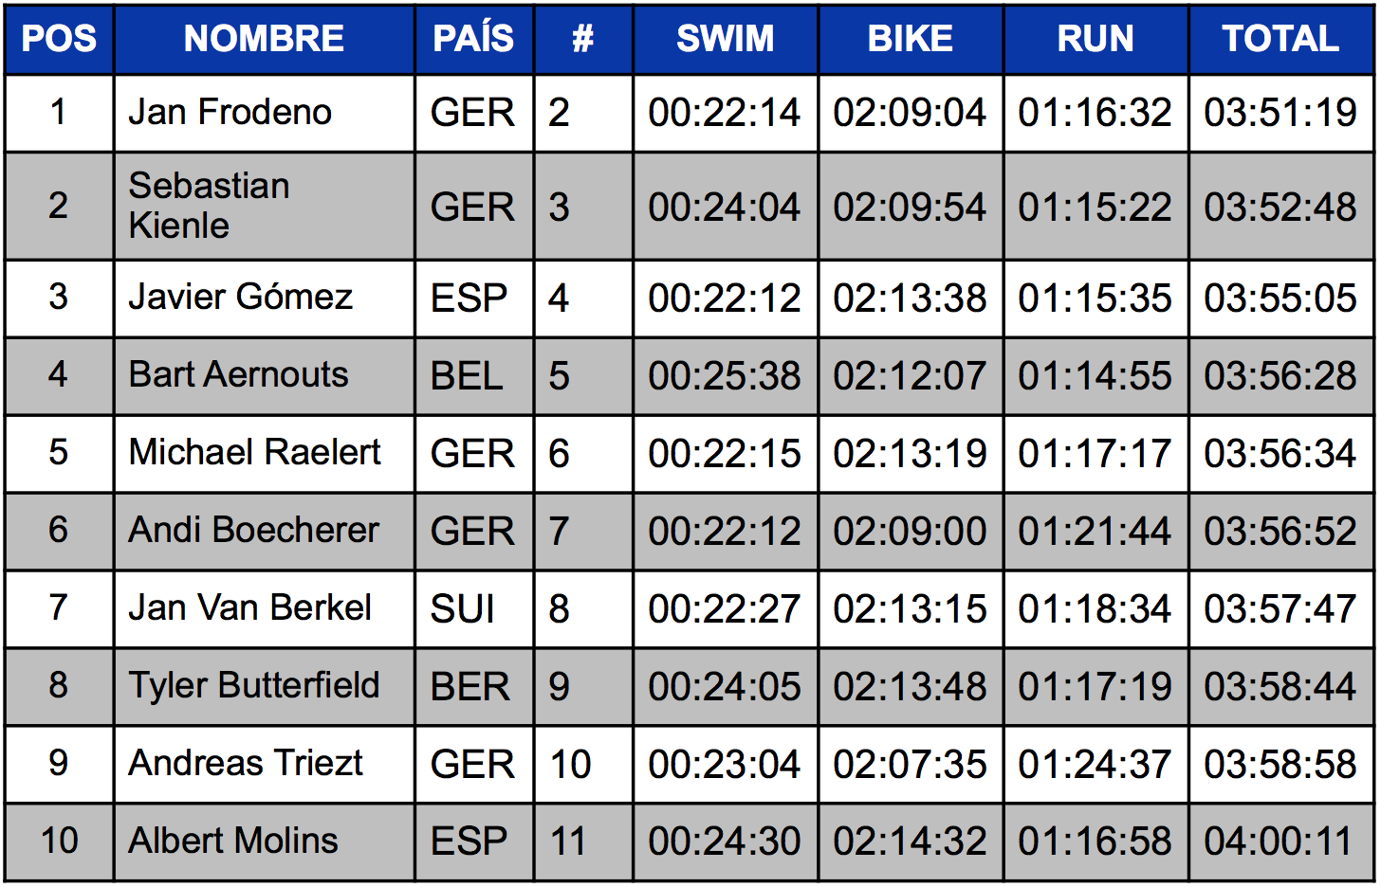The image size is (1381, 887).
Task: Click Bart Aernouts's BEL country cell
Action: (473, 376)
